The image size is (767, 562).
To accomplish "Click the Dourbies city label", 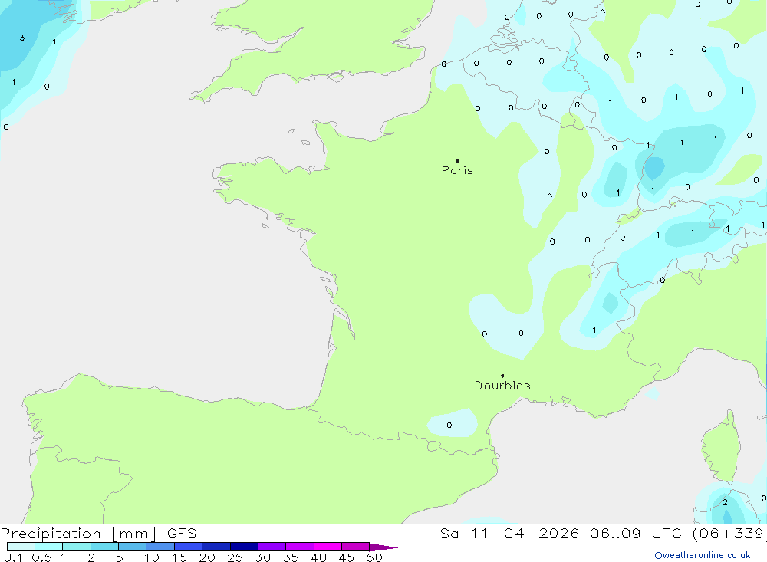I will (x=502, y=386).
